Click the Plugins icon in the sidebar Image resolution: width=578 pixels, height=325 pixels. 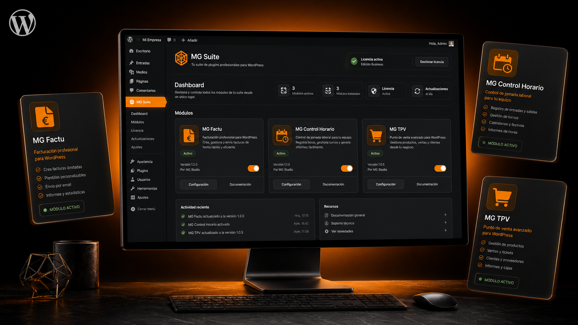point(132,170)
